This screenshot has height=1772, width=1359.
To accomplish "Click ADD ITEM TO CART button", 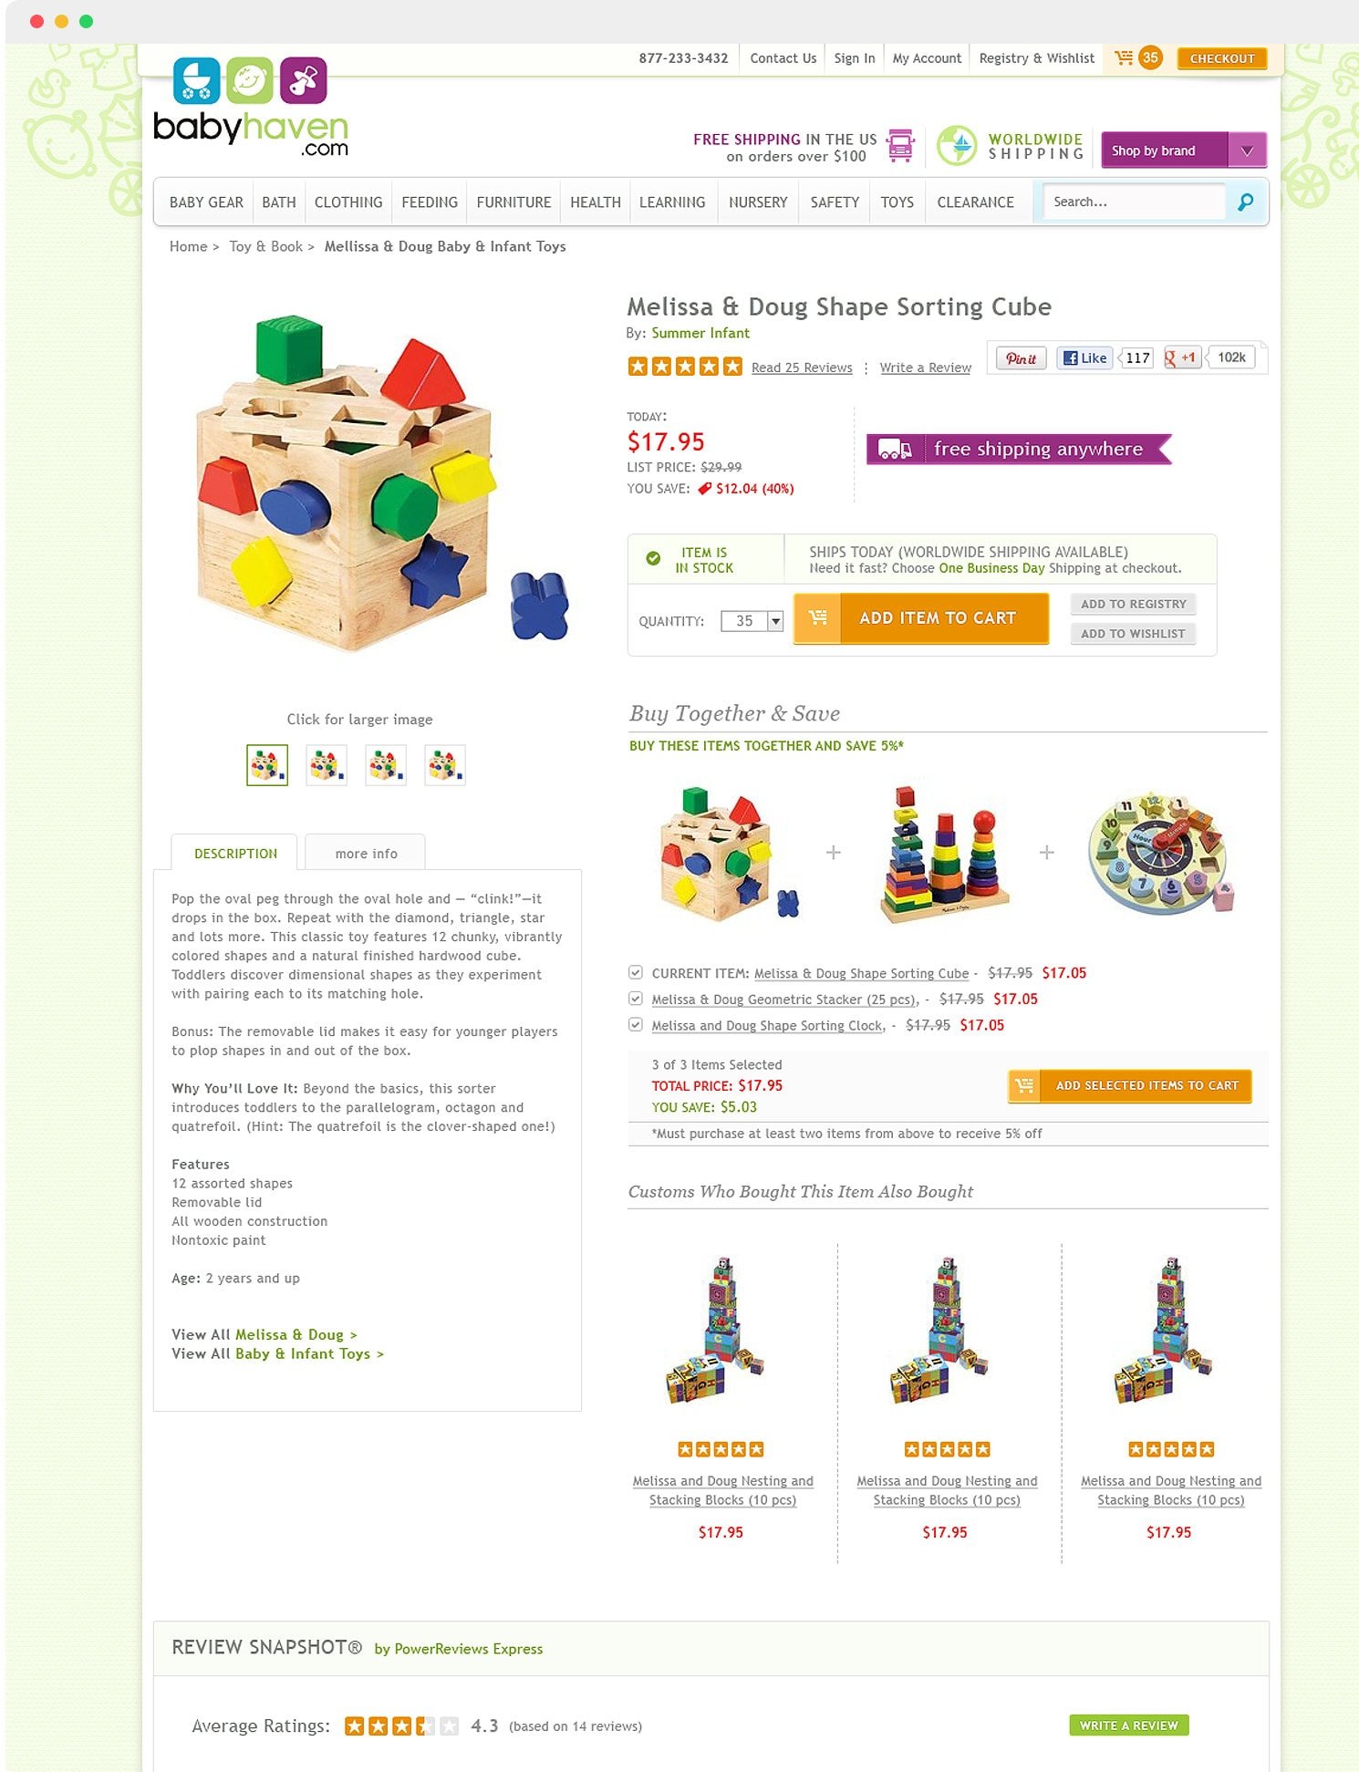I will (x=921, y=618).
